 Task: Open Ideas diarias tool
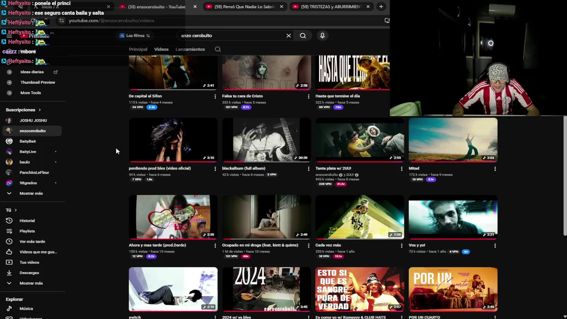(x=32, y=72)
